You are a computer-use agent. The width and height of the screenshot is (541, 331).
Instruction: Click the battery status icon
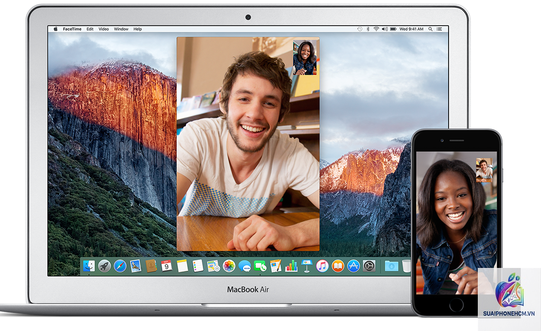393,29
